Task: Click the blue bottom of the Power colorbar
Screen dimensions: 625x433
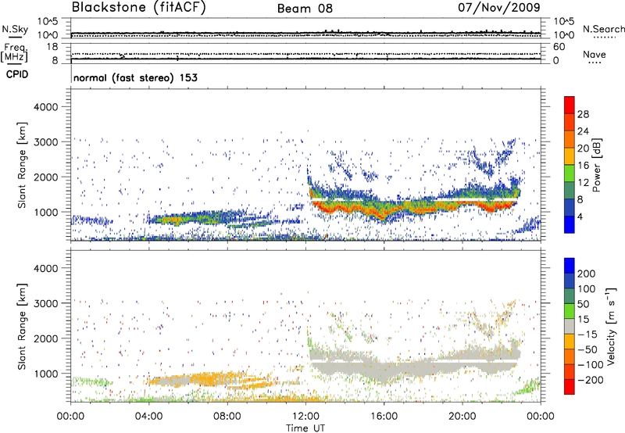Action: coord(570,224)
